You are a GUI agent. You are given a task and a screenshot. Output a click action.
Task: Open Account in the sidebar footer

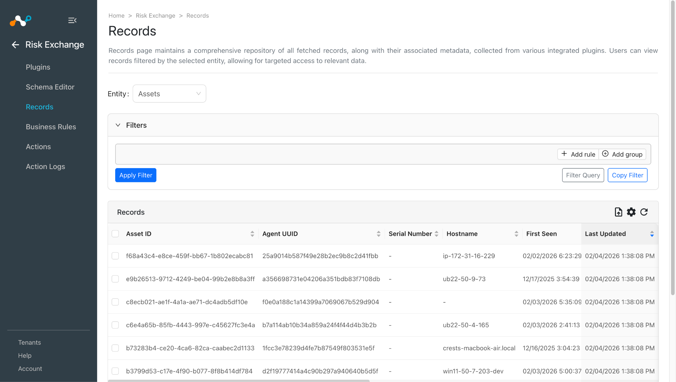click(x=30, y=368)
